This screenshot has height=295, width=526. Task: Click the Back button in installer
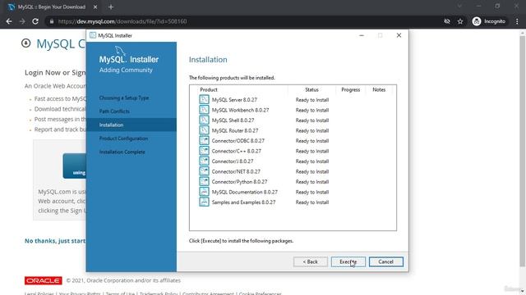[311, 261]
